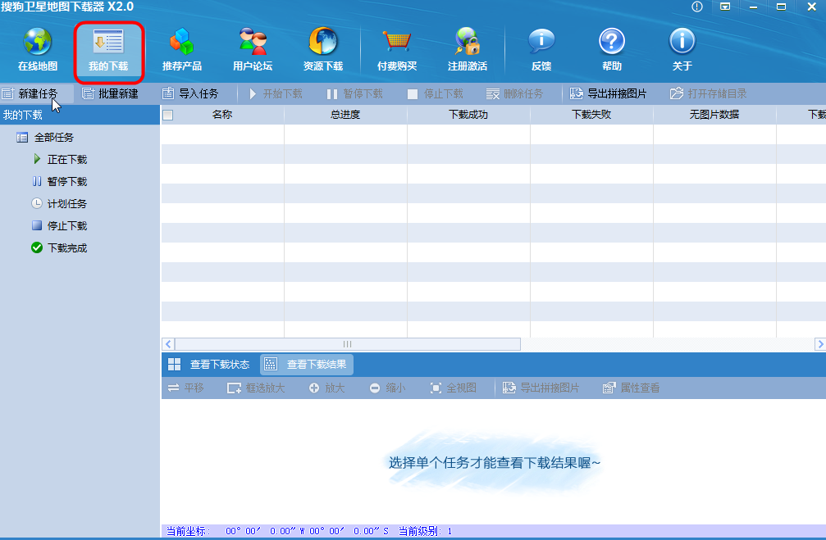The height and width of the screenshot is (540, 826).
Task: Select 全部任务 in the sidebar tree
Action: (x=45, y=138)
